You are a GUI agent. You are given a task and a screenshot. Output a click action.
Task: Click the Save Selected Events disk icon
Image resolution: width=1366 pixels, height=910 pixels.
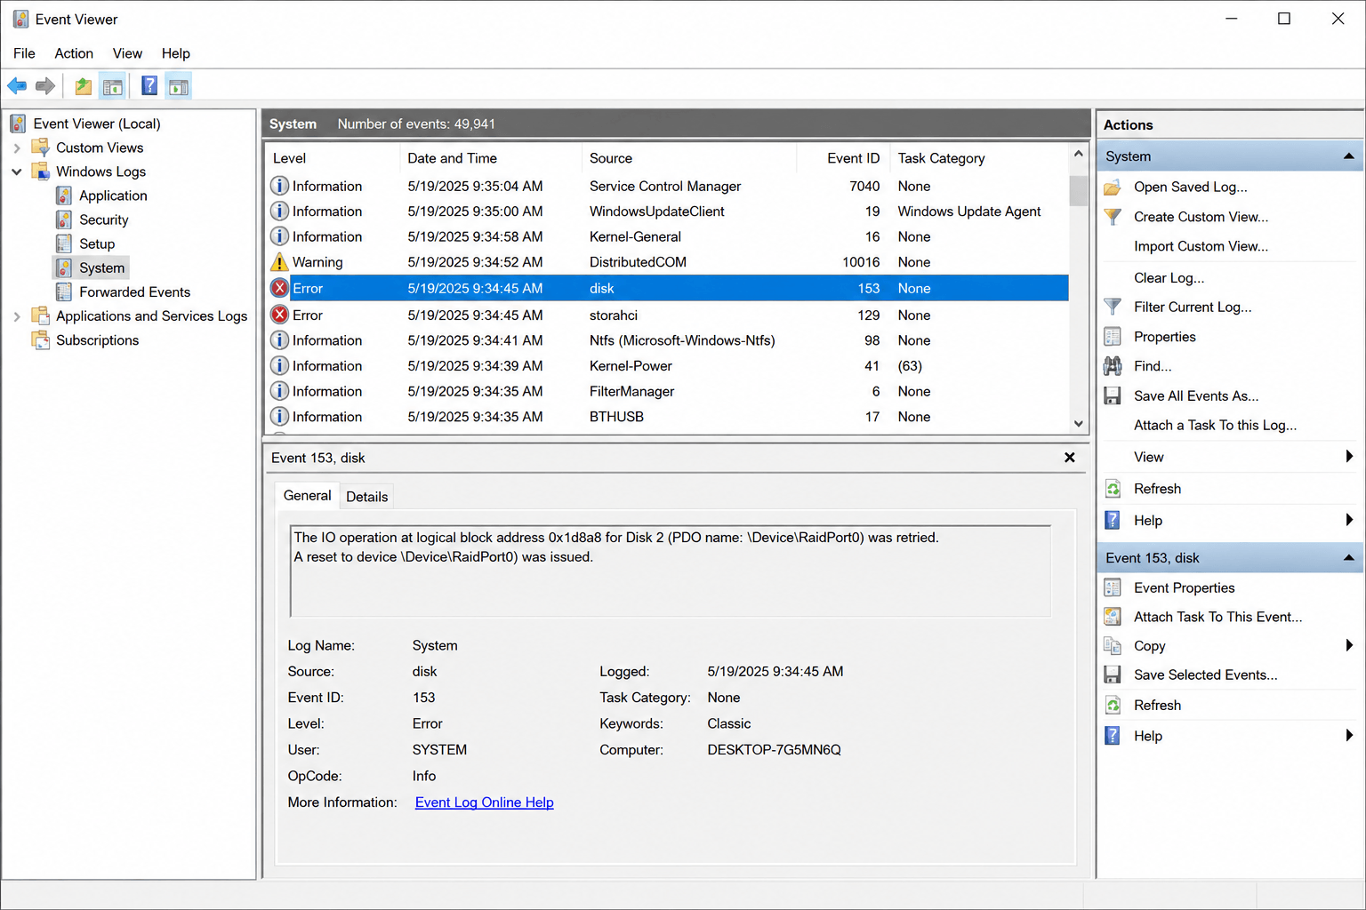coord(1113,675)
